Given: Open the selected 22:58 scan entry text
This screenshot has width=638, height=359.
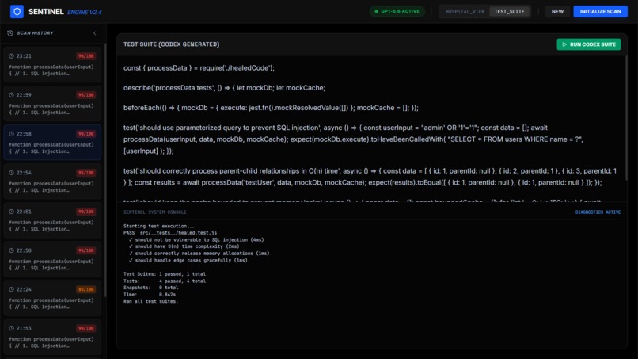Looking at the screenshot, I should click(x=51, y=148).
